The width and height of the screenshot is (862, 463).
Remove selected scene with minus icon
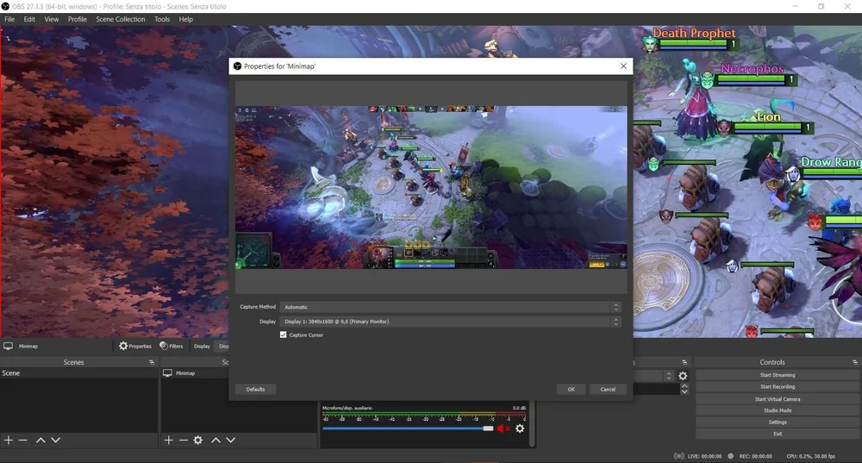22,440
